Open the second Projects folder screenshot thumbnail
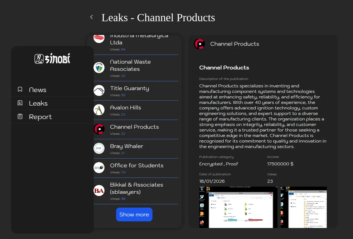Screen dimensions: 353x239 [304, 207]
